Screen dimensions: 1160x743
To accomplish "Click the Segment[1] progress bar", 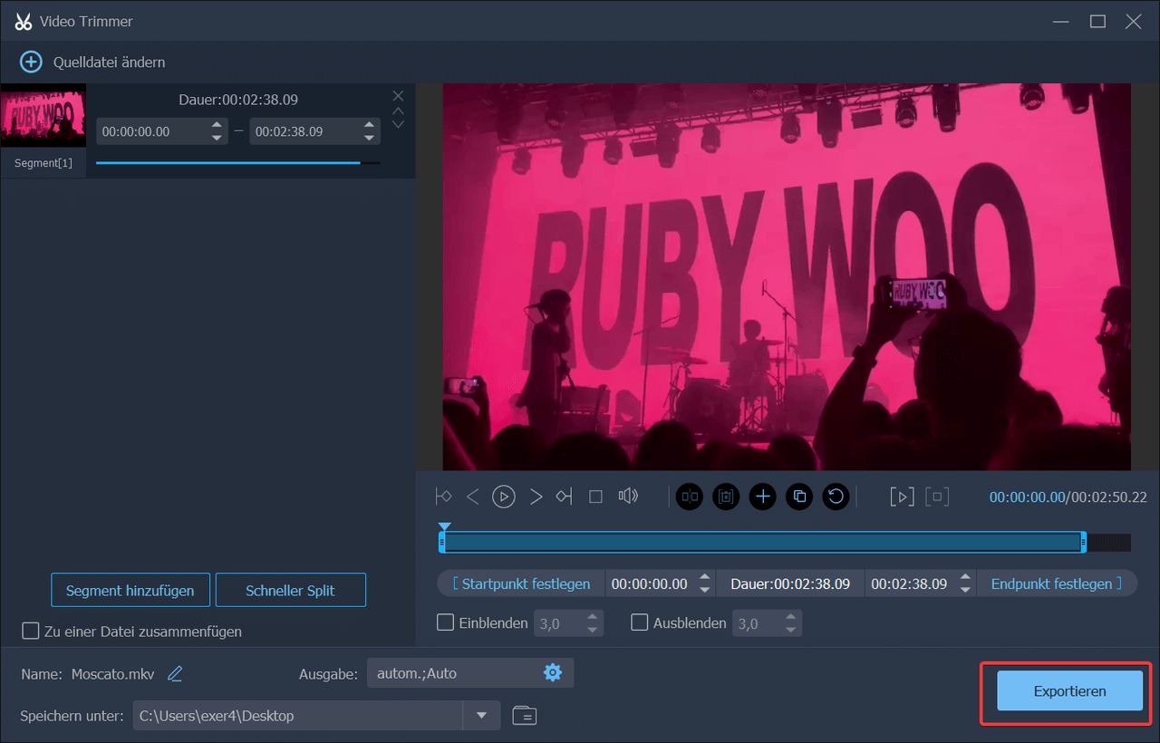I will 237,163.
